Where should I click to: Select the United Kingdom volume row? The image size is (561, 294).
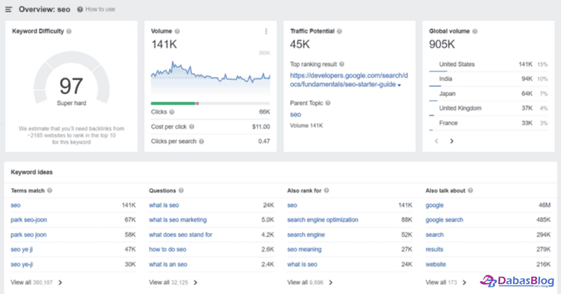tap(488, 109)
